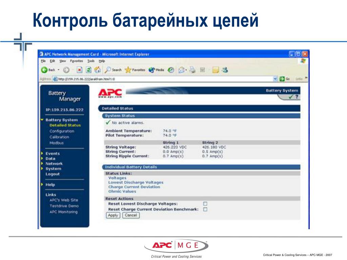Expand the Help section arrow

[42, 185]
